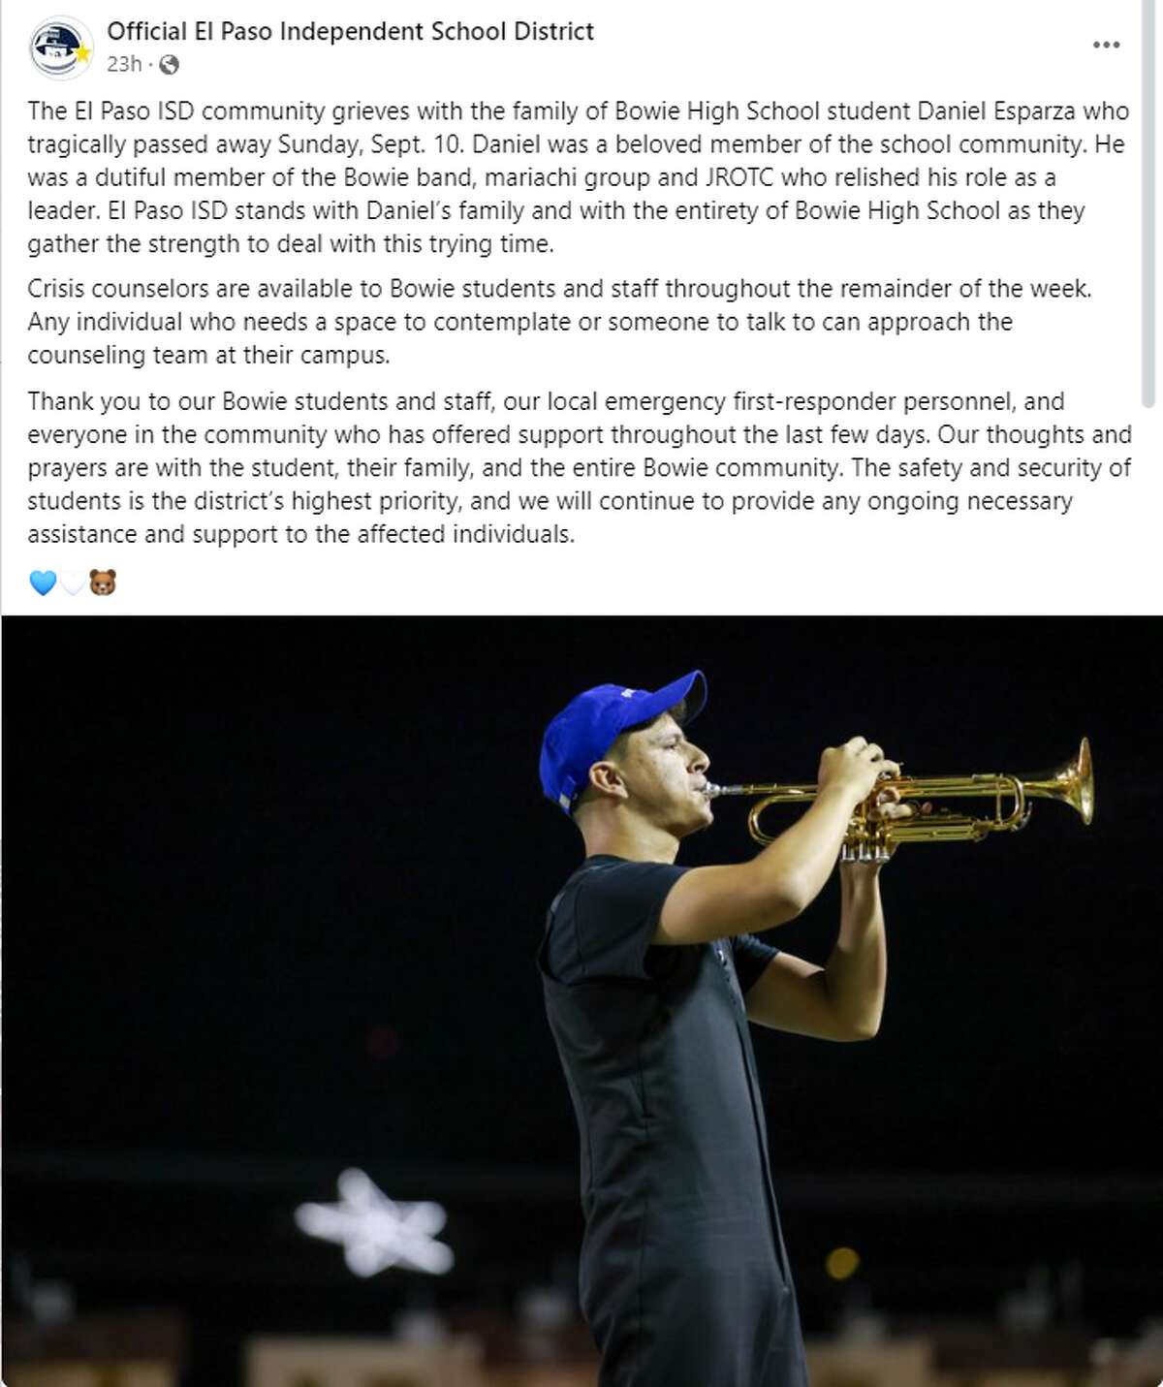Viewport: 1163px width, 1387px height.
Task: Click the bear emoji
Action: (103, 583)
